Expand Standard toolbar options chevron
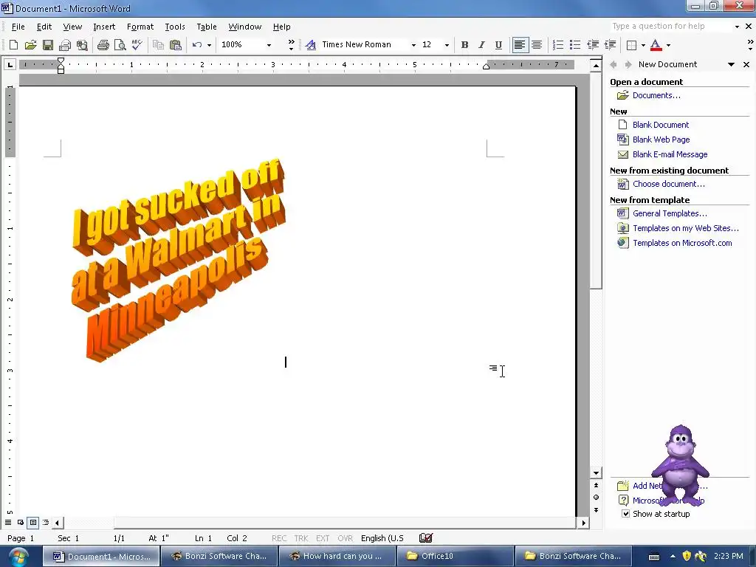 click(x=291, y=45)
